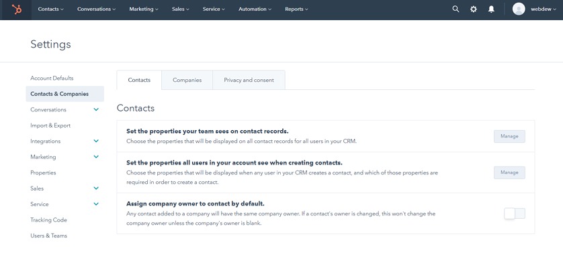Click the user avatar picture
The width and height of the screenshot is (563, 253).
[519, 9]
